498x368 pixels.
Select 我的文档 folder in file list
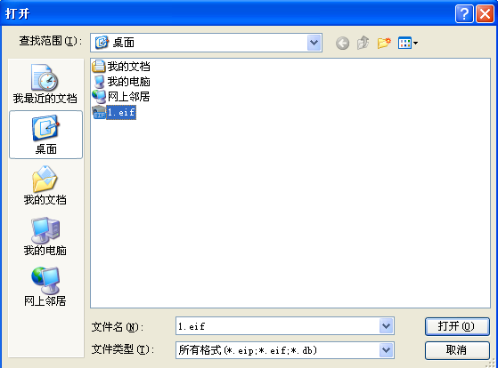click(x=121, y=67)
